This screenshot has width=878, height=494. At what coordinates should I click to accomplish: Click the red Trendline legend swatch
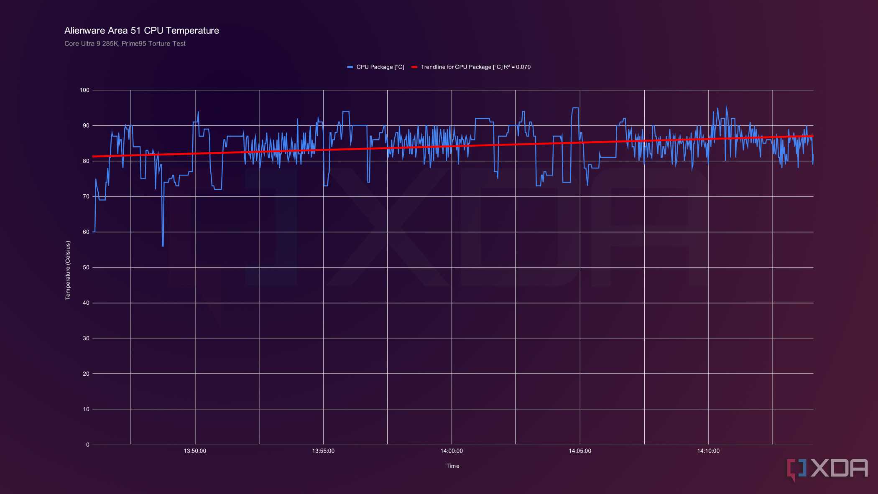pyautogui.click(x=414, y=67)
